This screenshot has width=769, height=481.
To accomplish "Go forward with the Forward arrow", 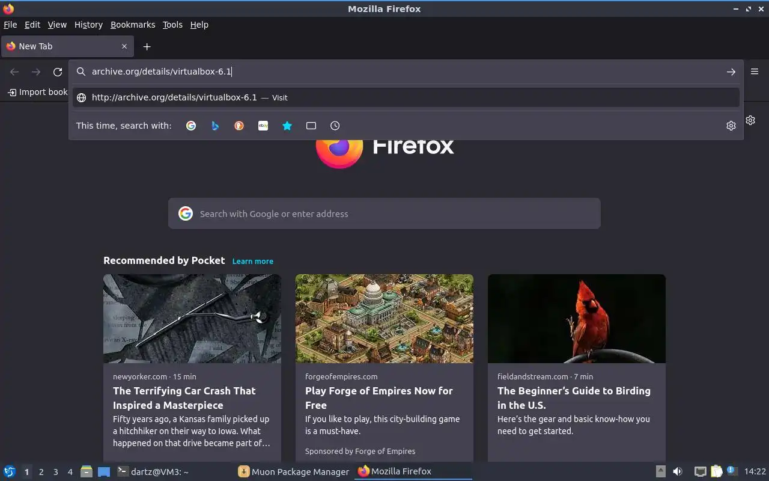I will pos(36,72).
